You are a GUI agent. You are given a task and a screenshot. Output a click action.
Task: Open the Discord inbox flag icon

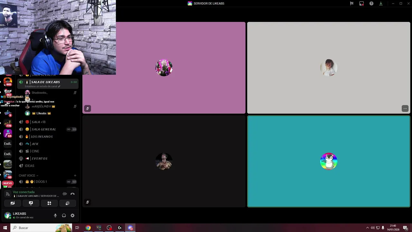[x=352, y=4]
